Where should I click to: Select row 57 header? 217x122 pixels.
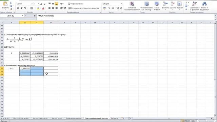(2, 54)
